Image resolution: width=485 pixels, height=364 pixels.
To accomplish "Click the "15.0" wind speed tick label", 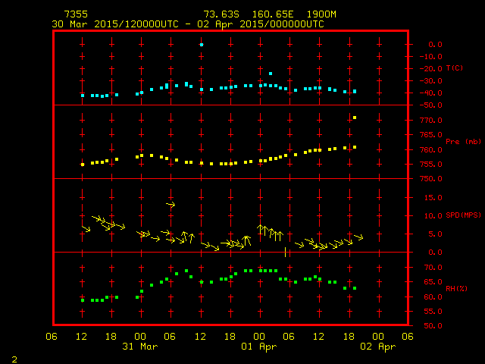I will click(433, 198).
